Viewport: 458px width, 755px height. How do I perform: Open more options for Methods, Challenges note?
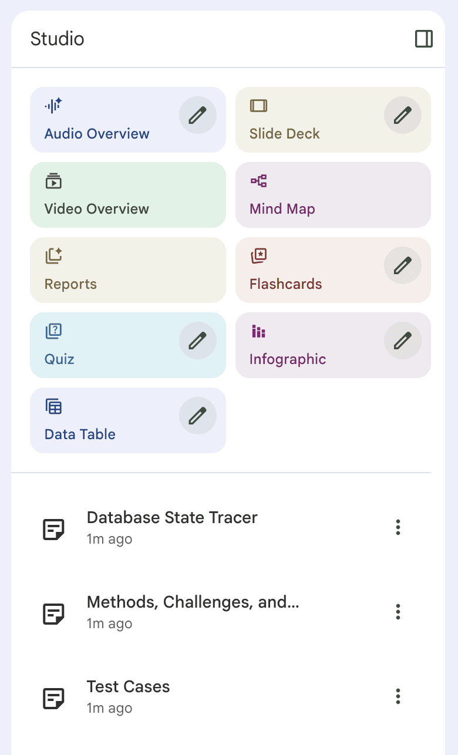pos(398,612)
